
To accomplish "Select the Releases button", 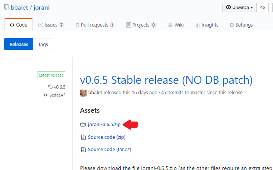I will point(19,44).
